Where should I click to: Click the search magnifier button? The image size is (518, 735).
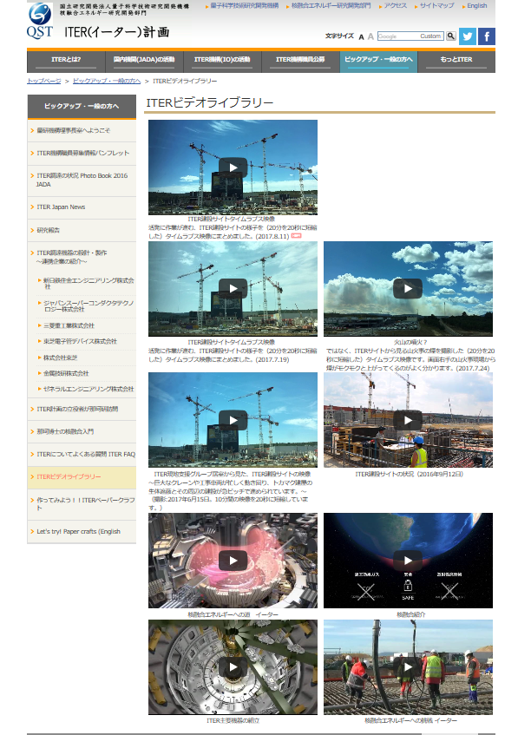point(451,36)
